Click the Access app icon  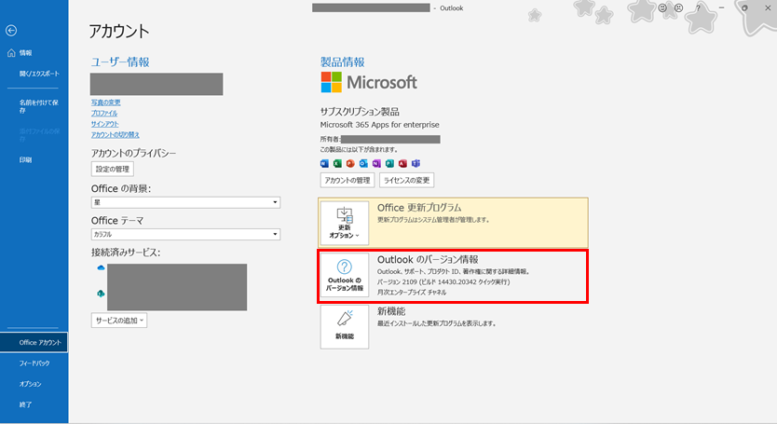click(402, 163)
